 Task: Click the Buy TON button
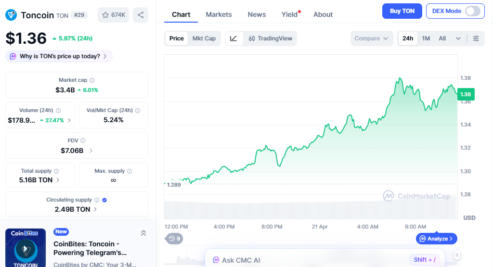(x=402, y=11)
